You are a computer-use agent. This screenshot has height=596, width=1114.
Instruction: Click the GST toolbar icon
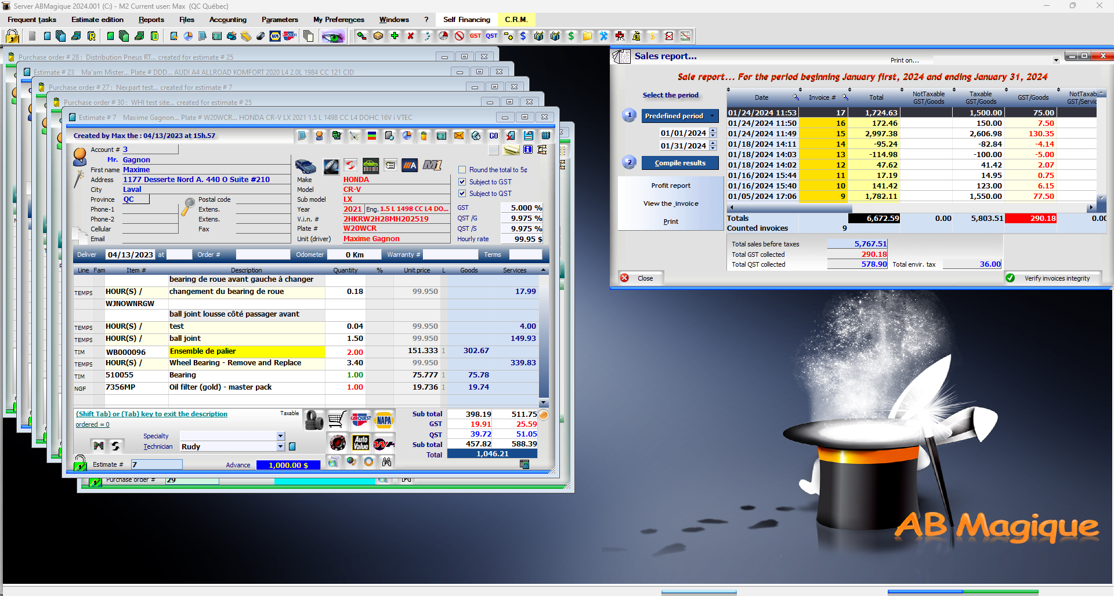click(x=475, y=36)
